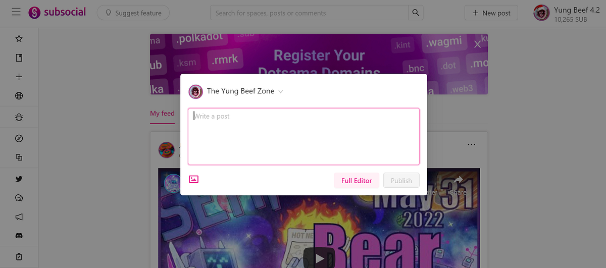Attach an image to the post

click(x=193, y=179)
